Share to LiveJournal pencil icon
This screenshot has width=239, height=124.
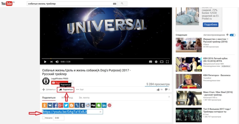pyautogui.click(x=77, y=105)
